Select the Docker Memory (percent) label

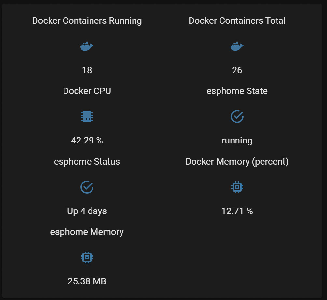237,162
